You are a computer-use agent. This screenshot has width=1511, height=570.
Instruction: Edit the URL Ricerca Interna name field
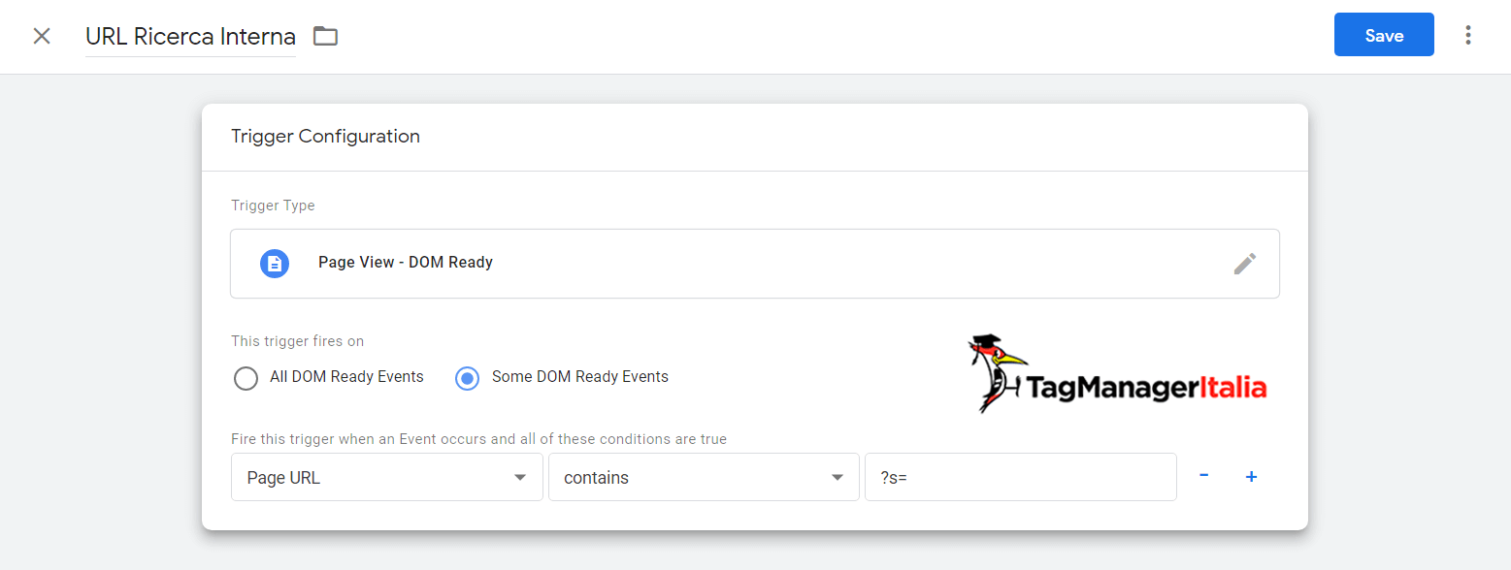tap(190, 37)
